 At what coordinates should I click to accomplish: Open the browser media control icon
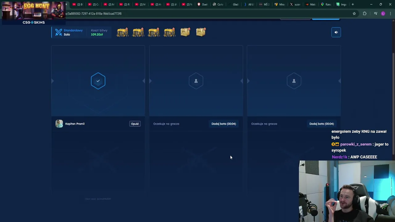(x=376, y=14)
